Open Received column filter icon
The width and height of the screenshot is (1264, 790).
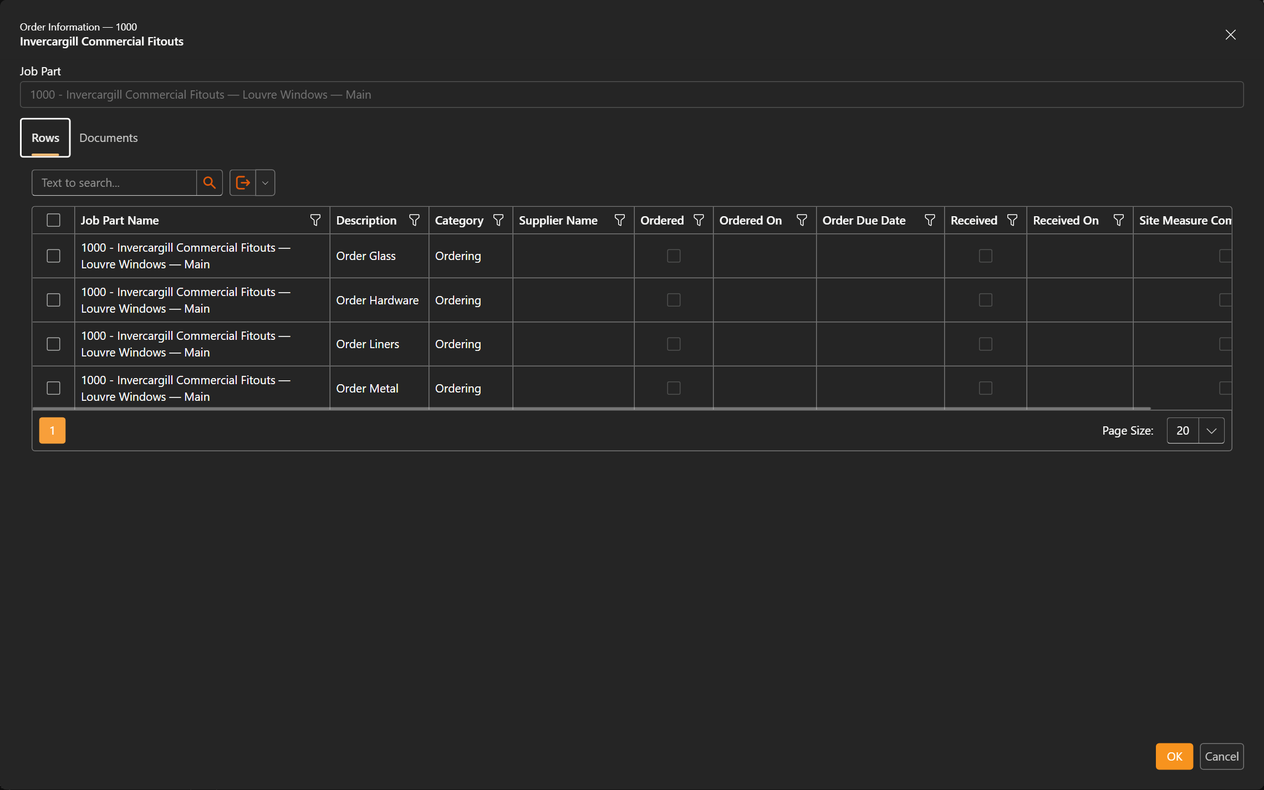(x=1012, y=220)
